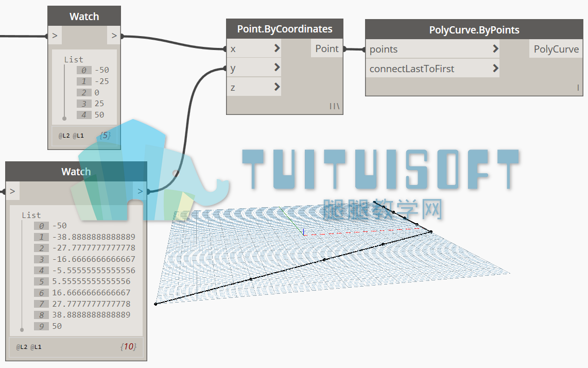
Task: Click the z input port label
Action: coord(233,88)
